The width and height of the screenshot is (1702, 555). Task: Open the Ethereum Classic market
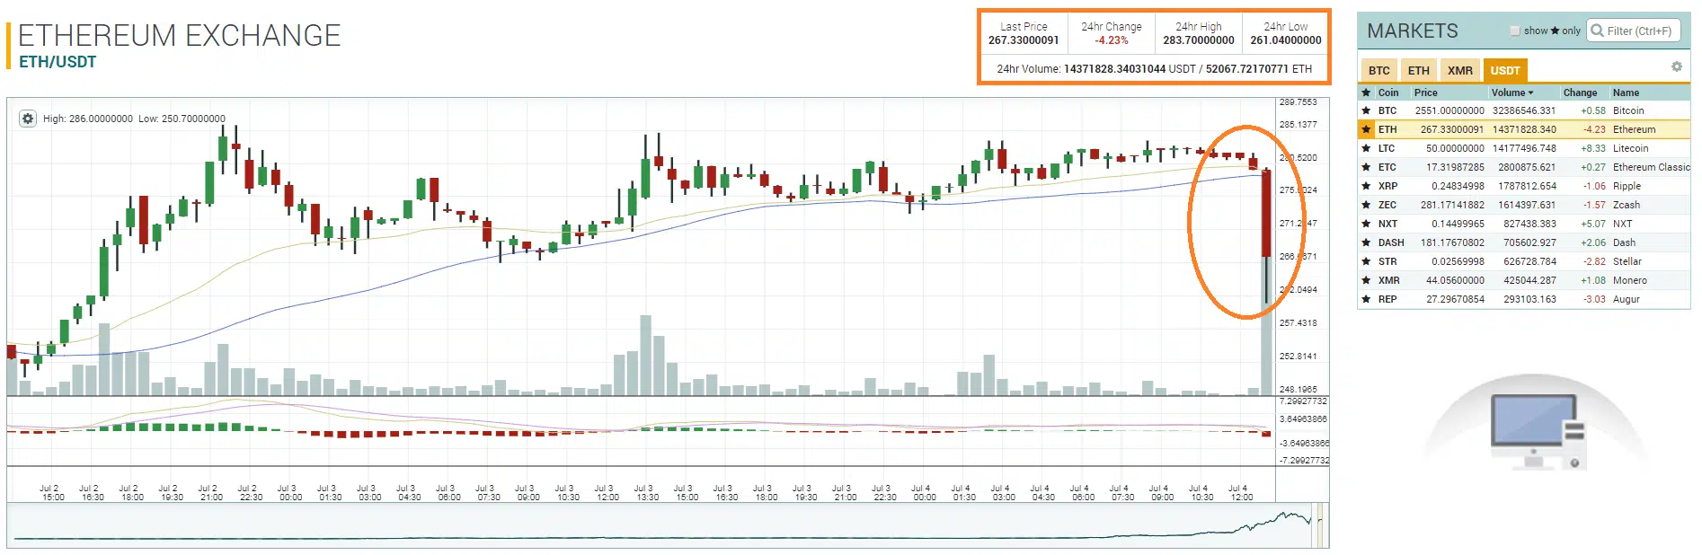1524,167
